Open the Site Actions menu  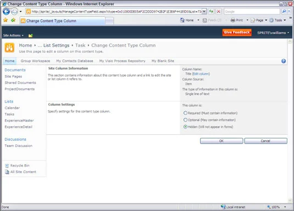13,36
